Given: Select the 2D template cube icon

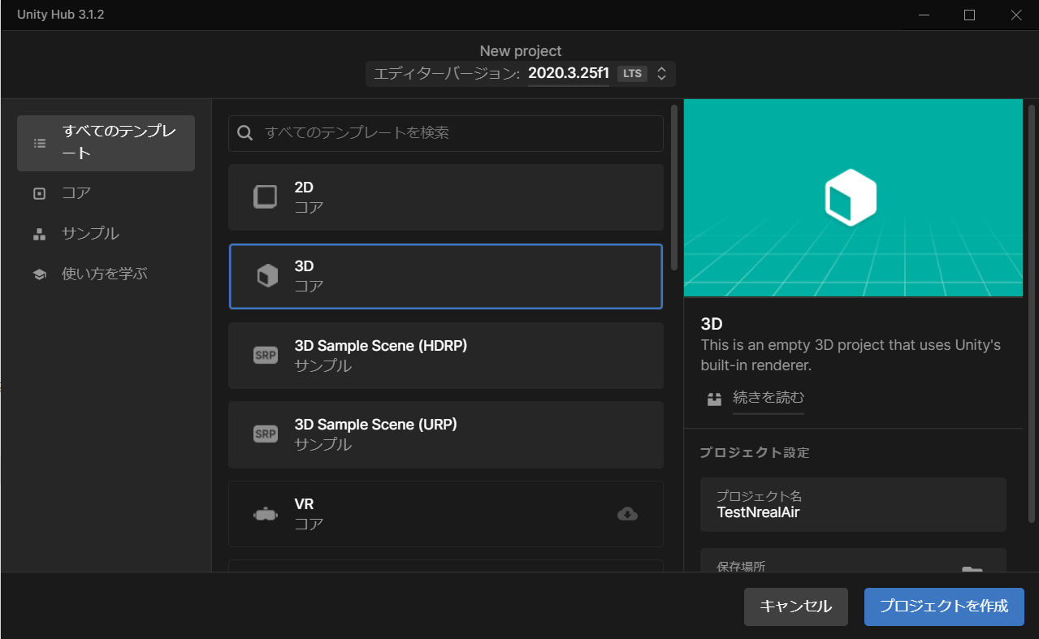Looking at the screenshot, I should coord(265,195).
